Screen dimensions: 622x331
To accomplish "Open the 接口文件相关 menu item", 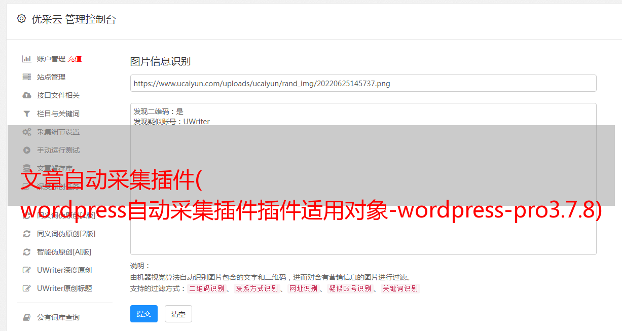I will point(58,95).
